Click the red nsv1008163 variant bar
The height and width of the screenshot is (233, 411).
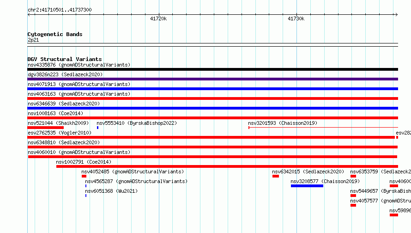click(212, 118)
